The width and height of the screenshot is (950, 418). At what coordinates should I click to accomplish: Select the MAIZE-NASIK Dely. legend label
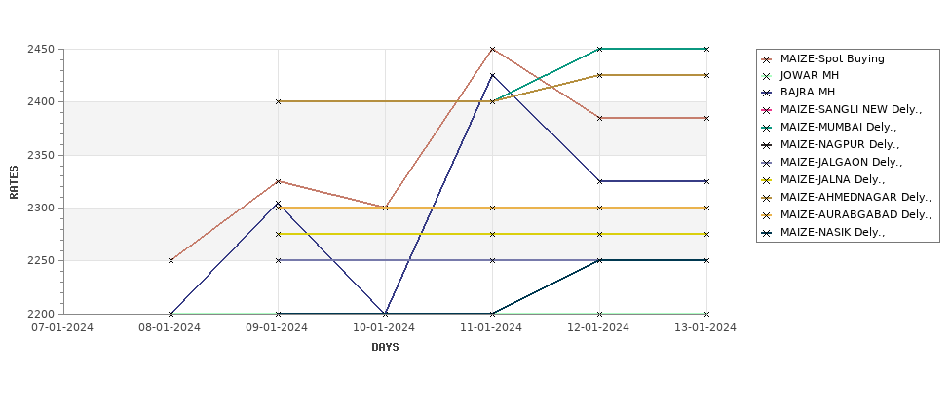tap(832, 232)
